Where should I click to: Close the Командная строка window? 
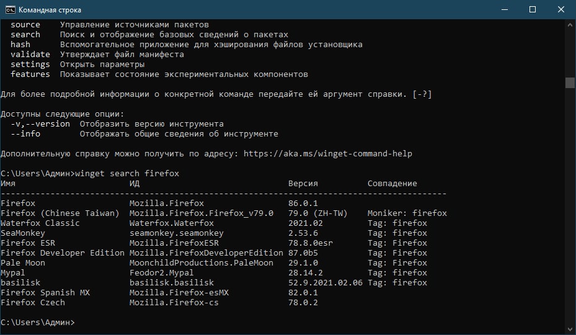561,9
